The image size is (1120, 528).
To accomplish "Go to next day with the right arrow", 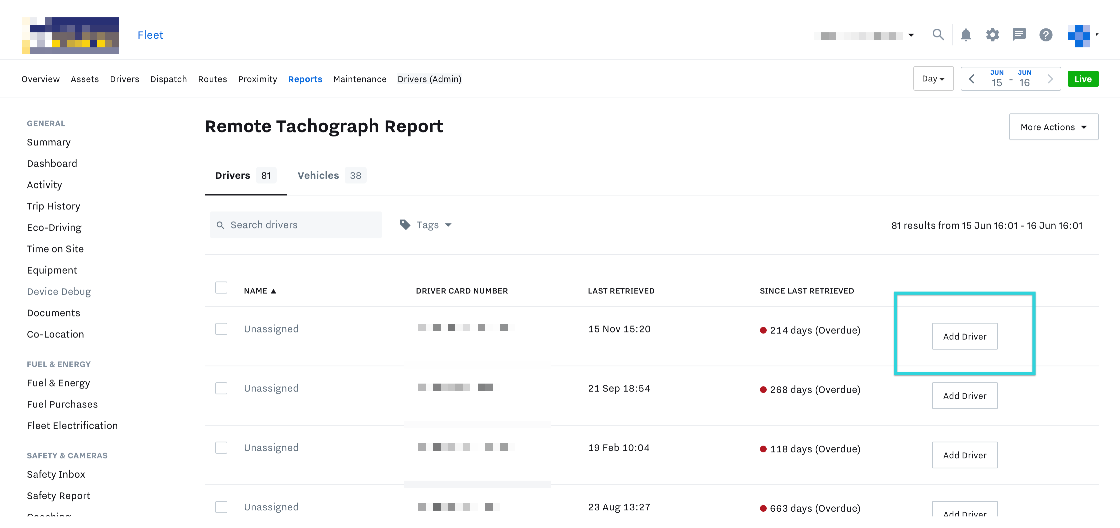I will tap(1050, 79).
